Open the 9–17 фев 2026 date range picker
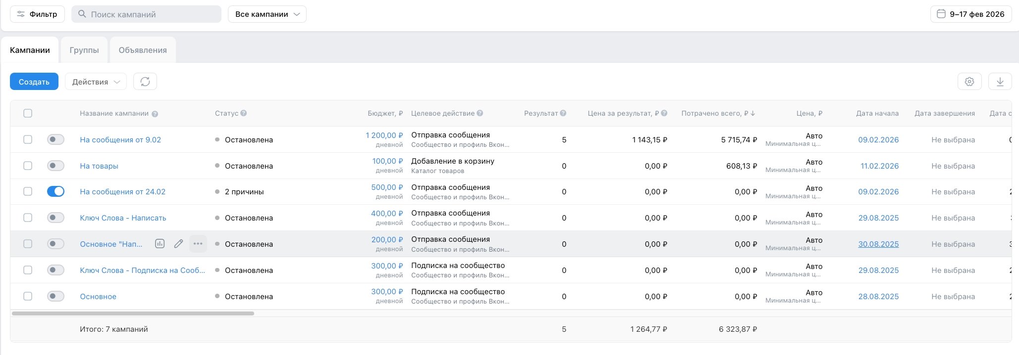 tap(970, 14)
